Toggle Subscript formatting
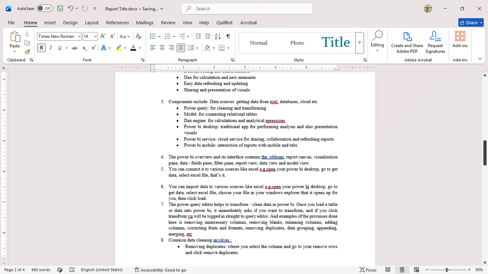488x274 pixels. (x=84, y=48)
